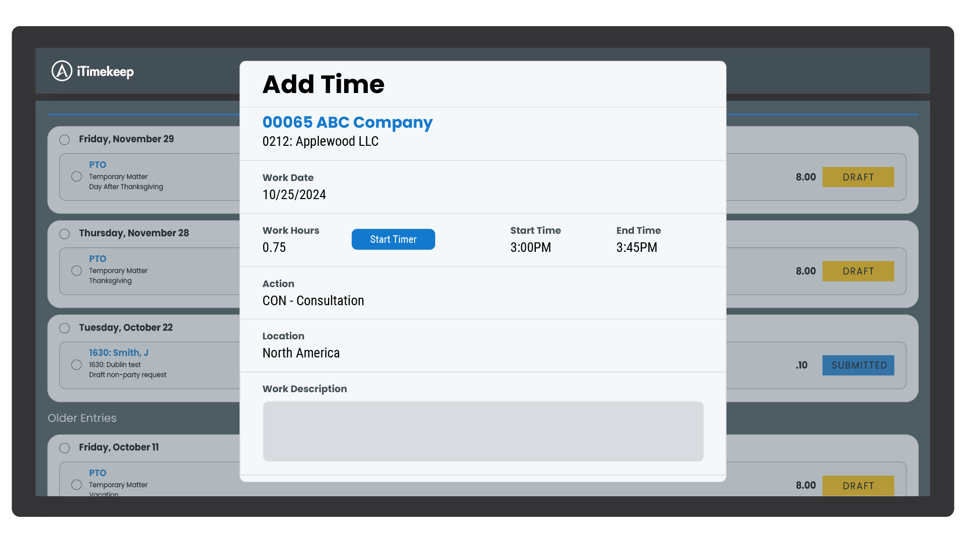Click the SUBMITTED badge for the Dublin test entry

(858, 365)
